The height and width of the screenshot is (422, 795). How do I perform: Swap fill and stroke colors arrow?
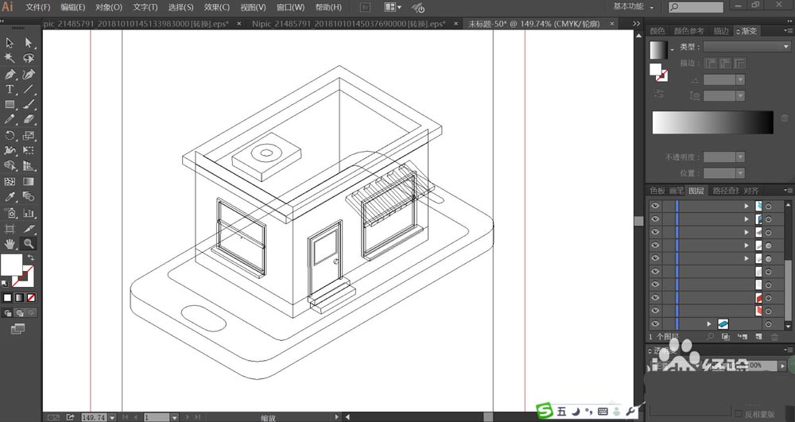click(31, 257)
